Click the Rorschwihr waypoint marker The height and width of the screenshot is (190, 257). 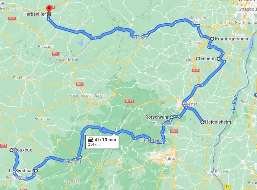click(172, 117)
